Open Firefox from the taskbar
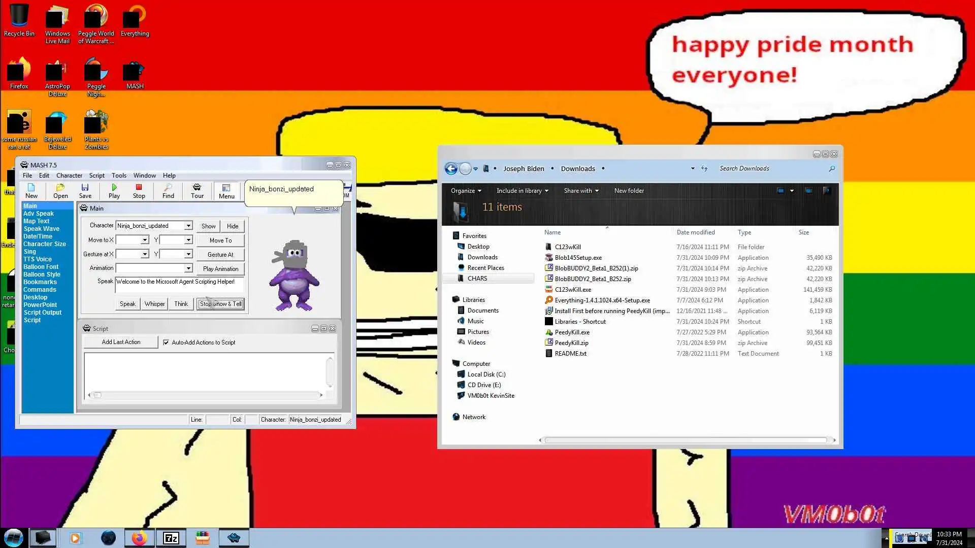The image size is (975, 548). click(139, 538)
